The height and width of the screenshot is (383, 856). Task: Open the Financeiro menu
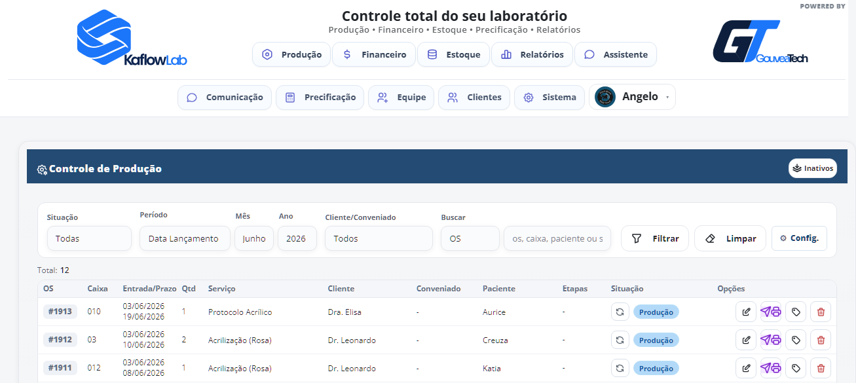tap(374, 54)
